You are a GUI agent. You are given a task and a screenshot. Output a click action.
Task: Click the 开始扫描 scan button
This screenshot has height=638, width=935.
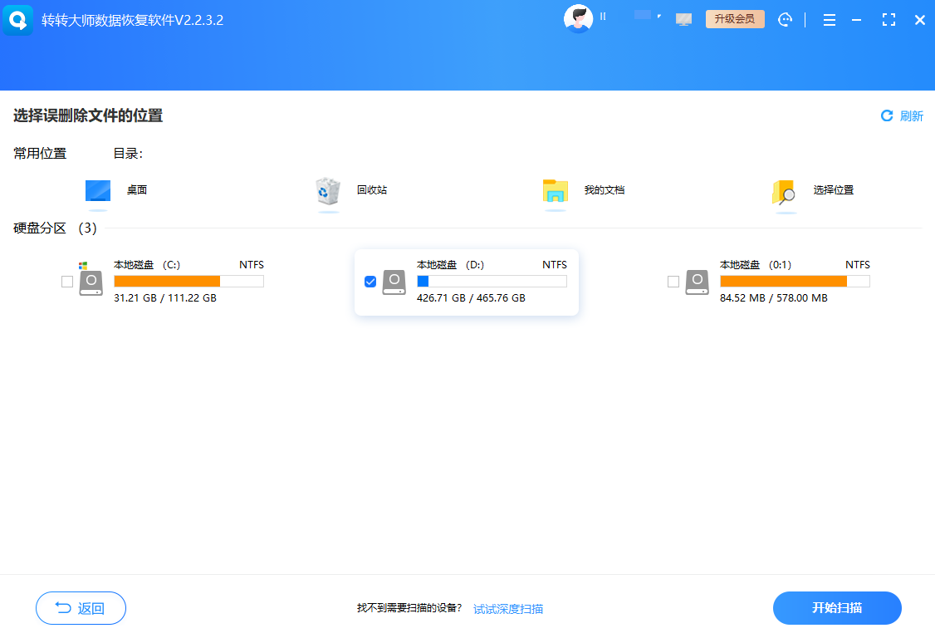[x=836, y=608]
